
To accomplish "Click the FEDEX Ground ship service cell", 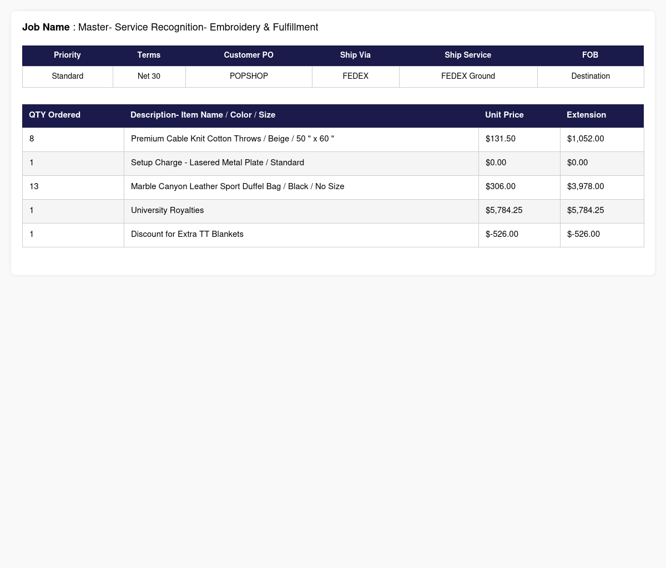I will (468, 77).
